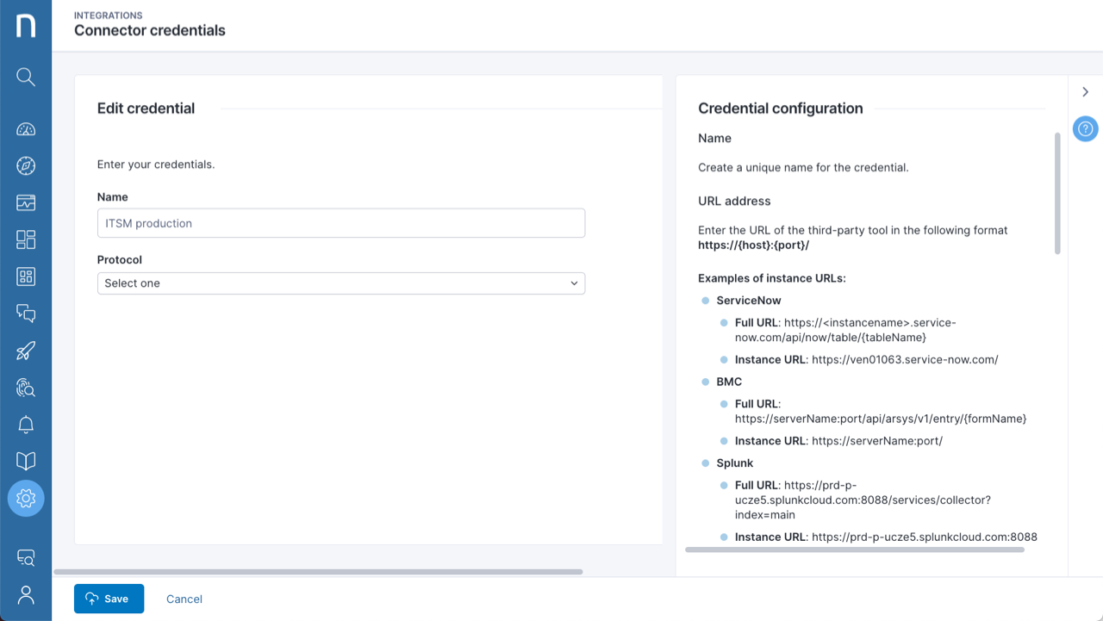Click the rocket icon in the sidebar
The image size is (1103, 621).
[x=26, y=351]
